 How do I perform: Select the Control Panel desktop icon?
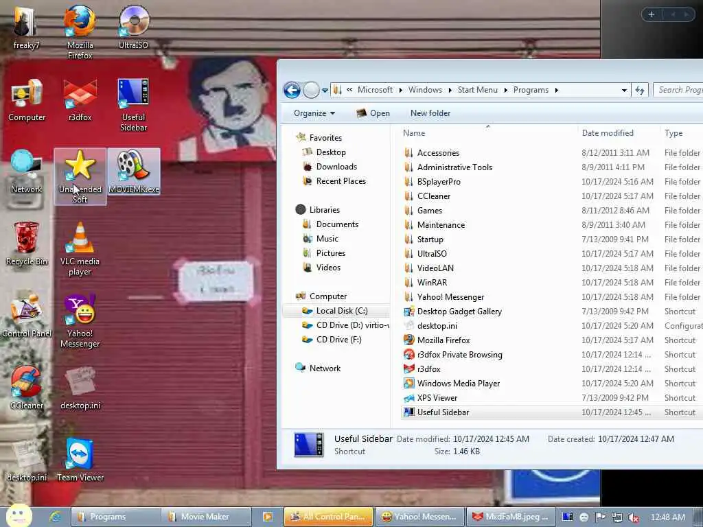(27, 316)
